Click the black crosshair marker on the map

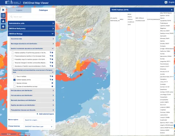click(x=81, y=75)
